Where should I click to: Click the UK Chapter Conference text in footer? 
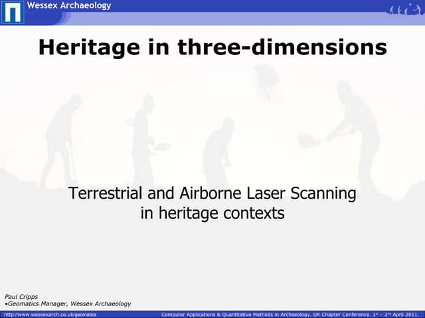pos(331,314)
